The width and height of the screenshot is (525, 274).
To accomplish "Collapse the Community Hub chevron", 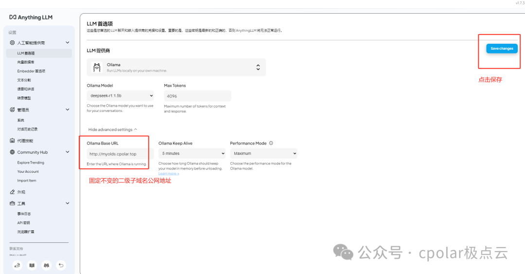I will tap(67, 152).
